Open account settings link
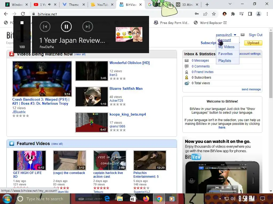The width and height of the screenshot is (273, 204). (x=250, y=54)
